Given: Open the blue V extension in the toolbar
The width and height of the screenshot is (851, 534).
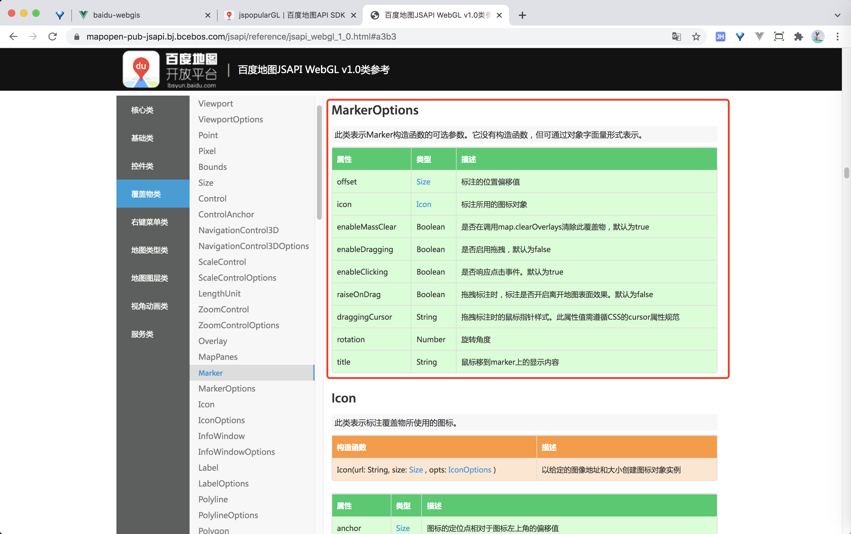Looking at the screenshot, I should pos(740,36).
